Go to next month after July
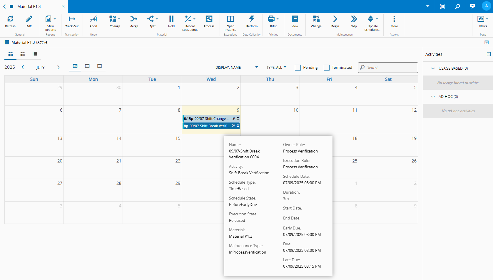This screenshot has height=280, width=493. [58, 67]
